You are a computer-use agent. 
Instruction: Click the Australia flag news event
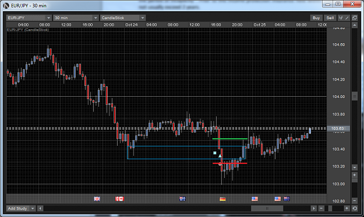[x=182, y=199]
